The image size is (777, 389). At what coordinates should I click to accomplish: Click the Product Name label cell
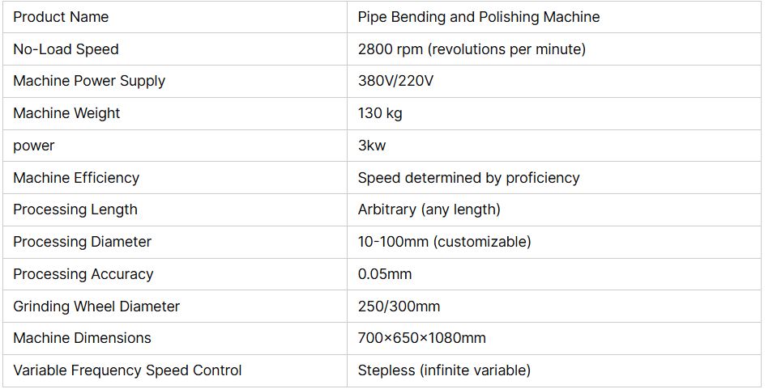(61, 17)
